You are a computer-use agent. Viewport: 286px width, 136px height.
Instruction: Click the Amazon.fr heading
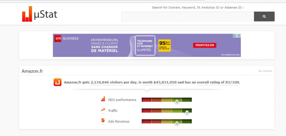point(32,71)
